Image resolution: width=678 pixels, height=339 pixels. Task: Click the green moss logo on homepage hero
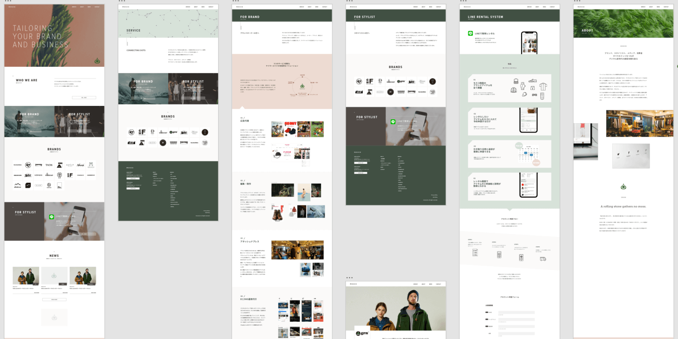tap(97, 61)
